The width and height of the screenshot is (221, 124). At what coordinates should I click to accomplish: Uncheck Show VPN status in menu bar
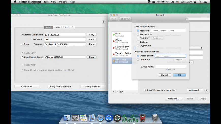point(145,90)
